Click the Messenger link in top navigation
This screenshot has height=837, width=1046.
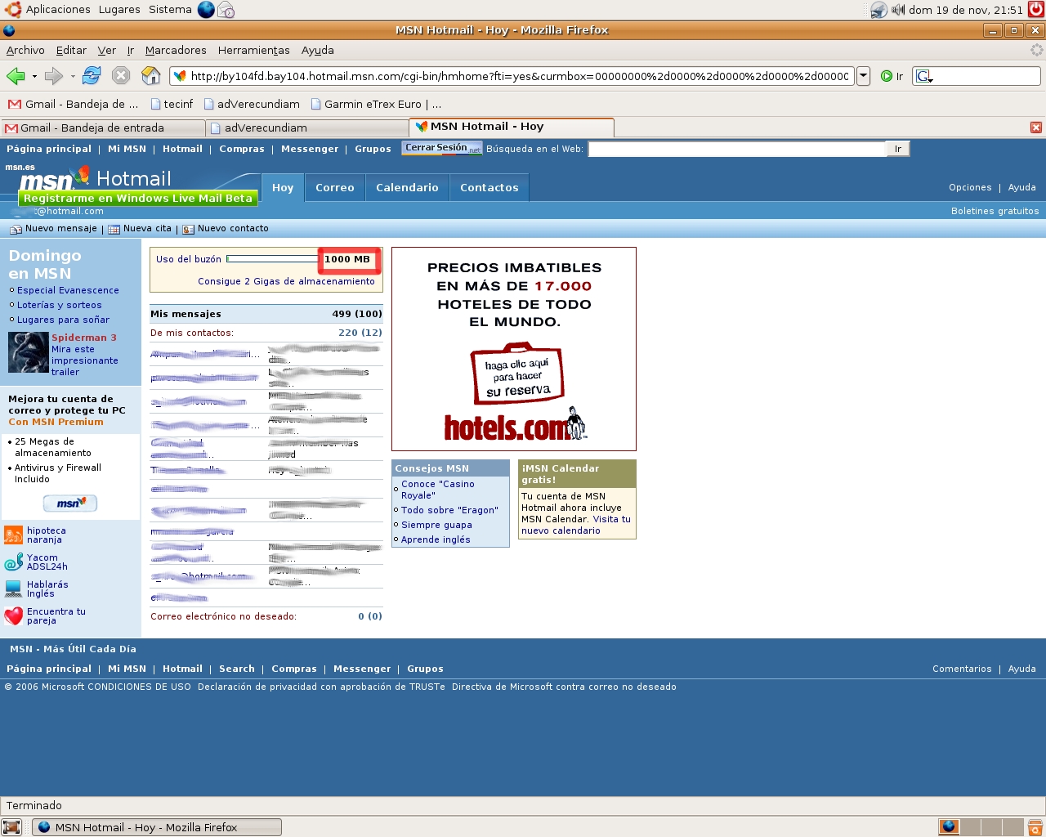click(x=310, y=149)
